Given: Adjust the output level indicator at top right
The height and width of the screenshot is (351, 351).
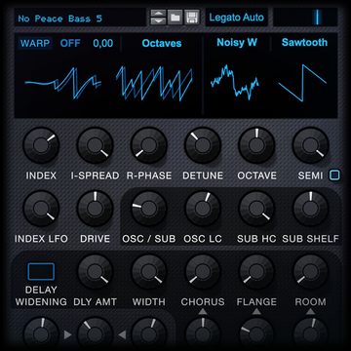Looking at the screenshot, I should tap(305, 17).
